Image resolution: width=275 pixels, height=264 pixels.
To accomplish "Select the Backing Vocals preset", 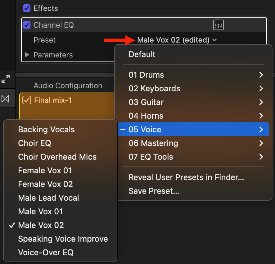I will click(x=47, y=130).
